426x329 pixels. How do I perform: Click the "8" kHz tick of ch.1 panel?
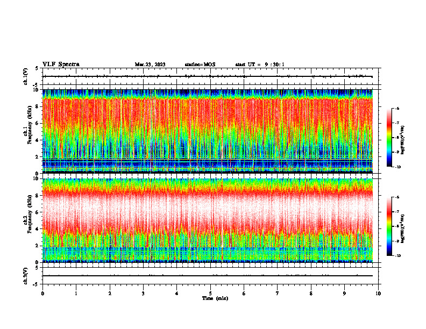38,106
